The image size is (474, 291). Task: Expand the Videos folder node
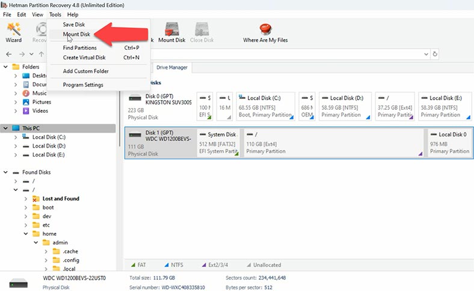16,110
